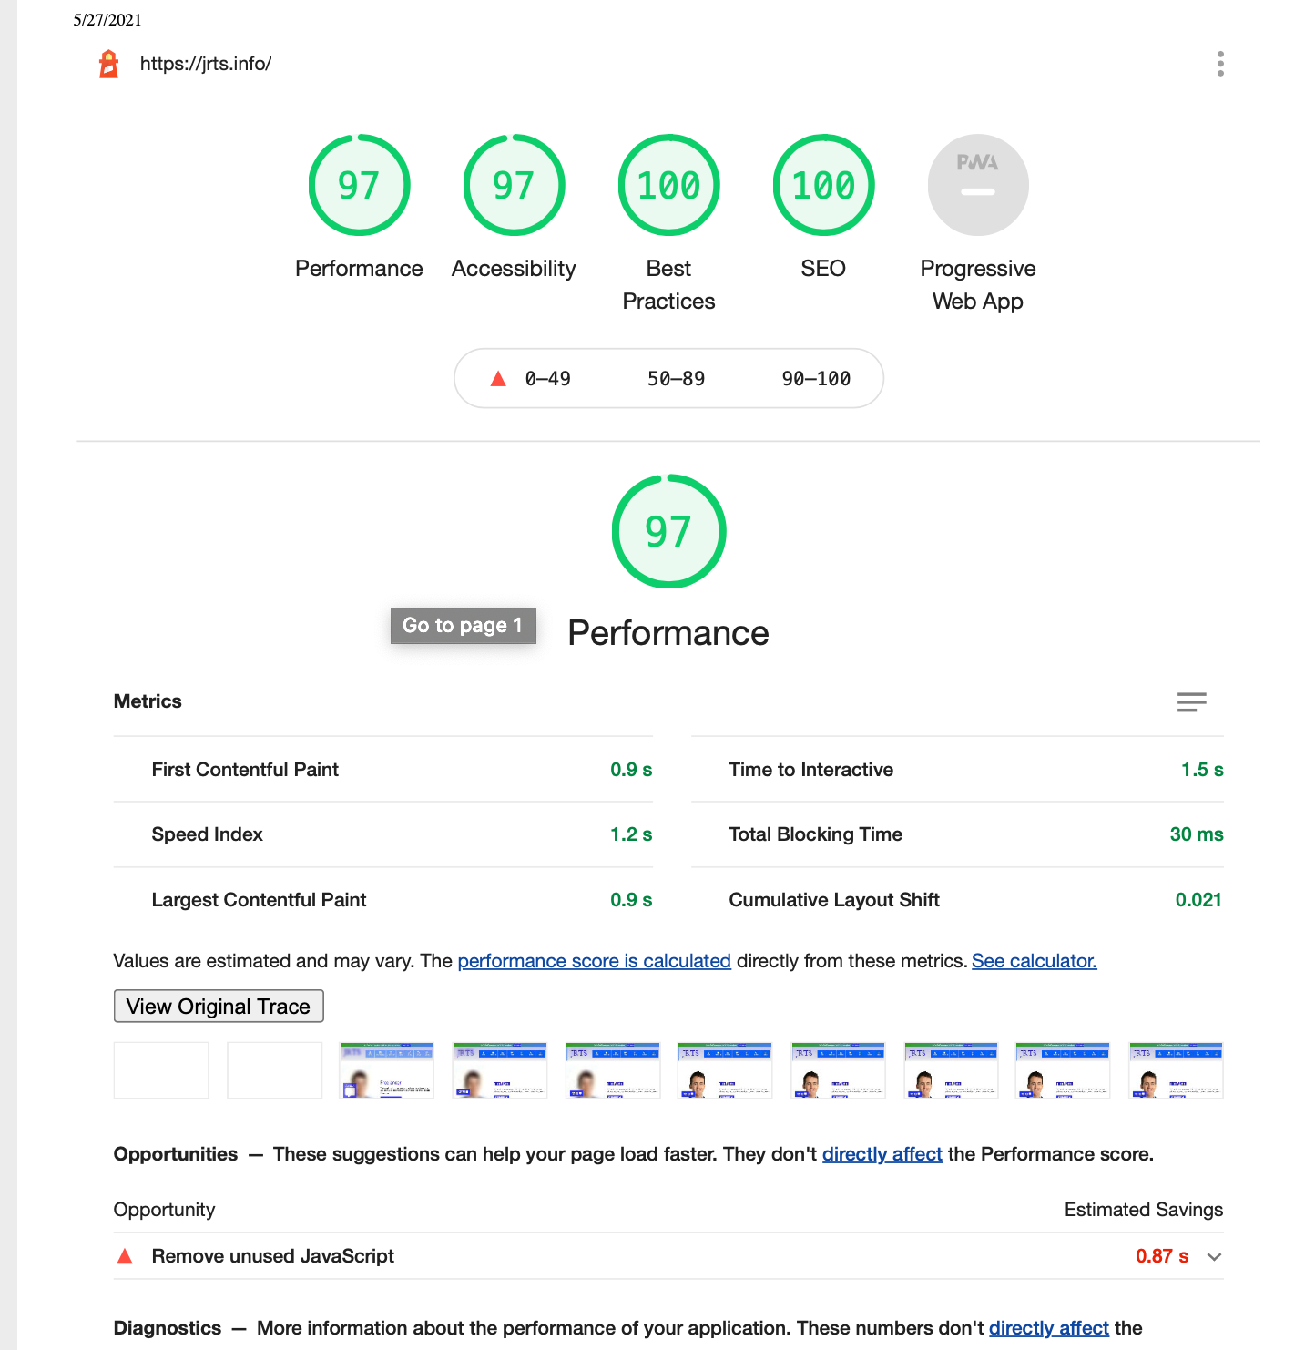Click the Cumulative Layout Shift metric label

834,900
